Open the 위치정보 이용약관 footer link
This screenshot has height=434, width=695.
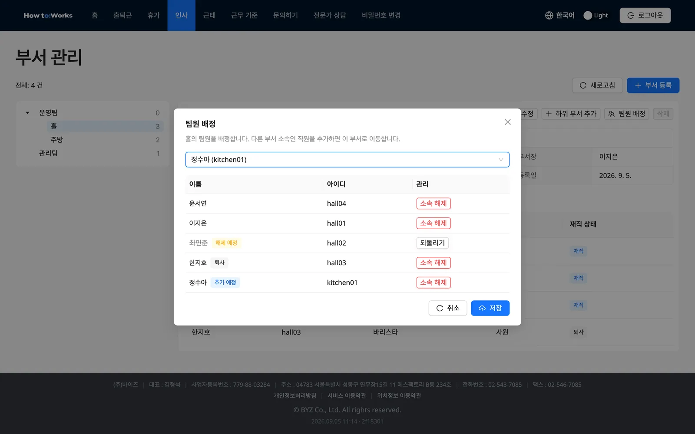[399, 396]
